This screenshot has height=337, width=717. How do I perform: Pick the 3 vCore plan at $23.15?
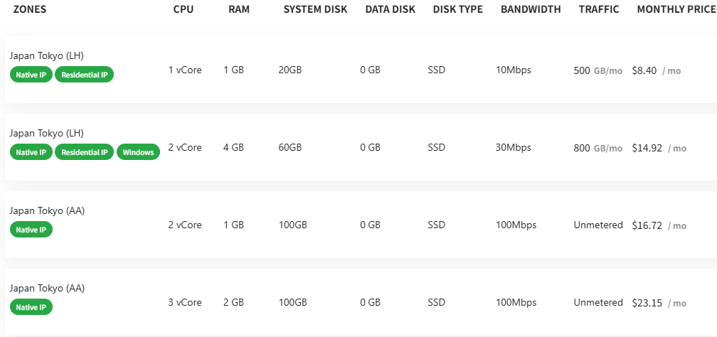tap(659, 303)
